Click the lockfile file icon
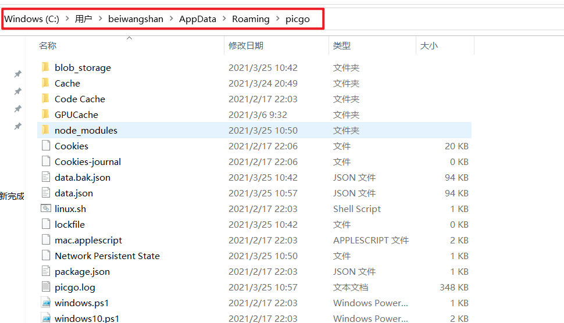The height and width of the screenshot is (323, 564). click(x=46, y=224)
